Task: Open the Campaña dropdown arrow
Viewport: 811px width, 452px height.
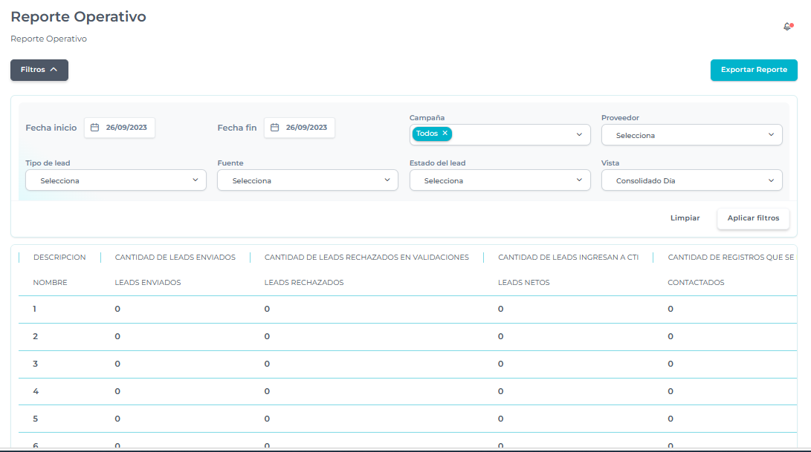Action: pos(579,135)
